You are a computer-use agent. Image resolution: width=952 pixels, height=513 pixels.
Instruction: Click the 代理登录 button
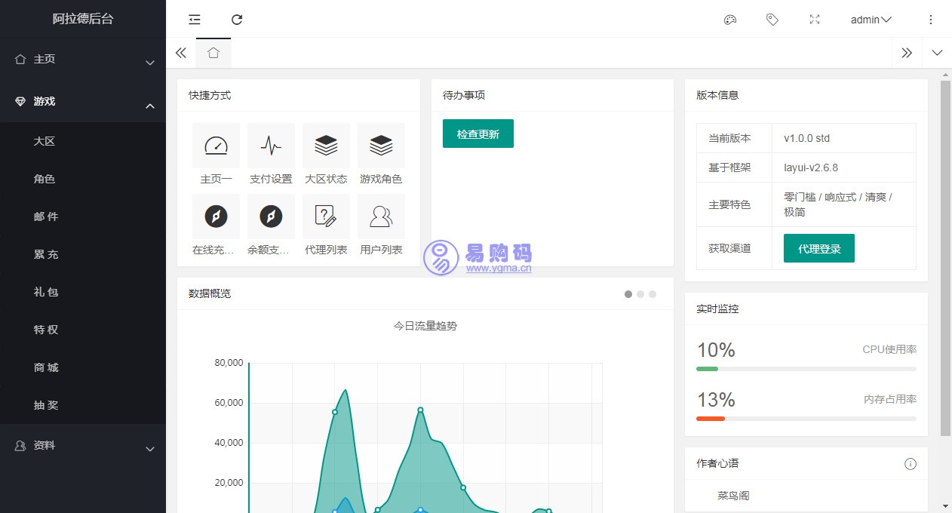click(x=818, y=247)
